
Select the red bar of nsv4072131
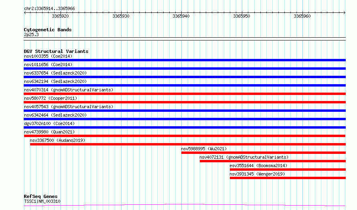[x=273, y=161]
